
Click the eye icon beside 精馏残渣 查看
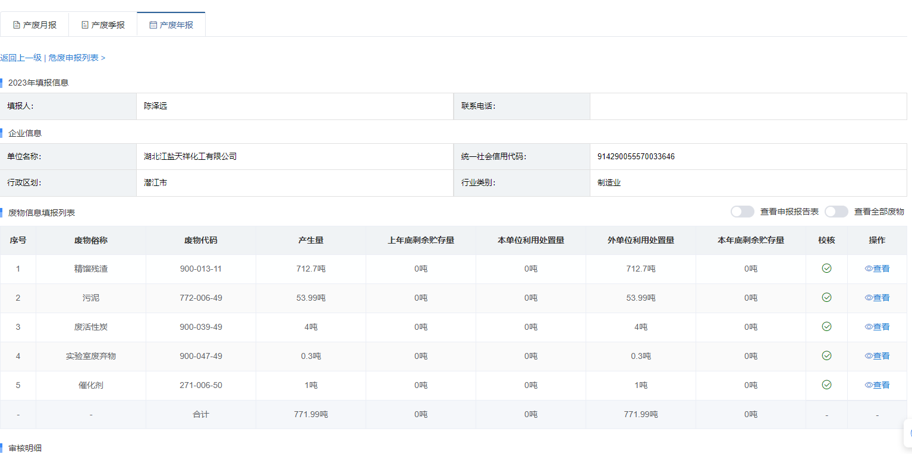click(869, 269)
